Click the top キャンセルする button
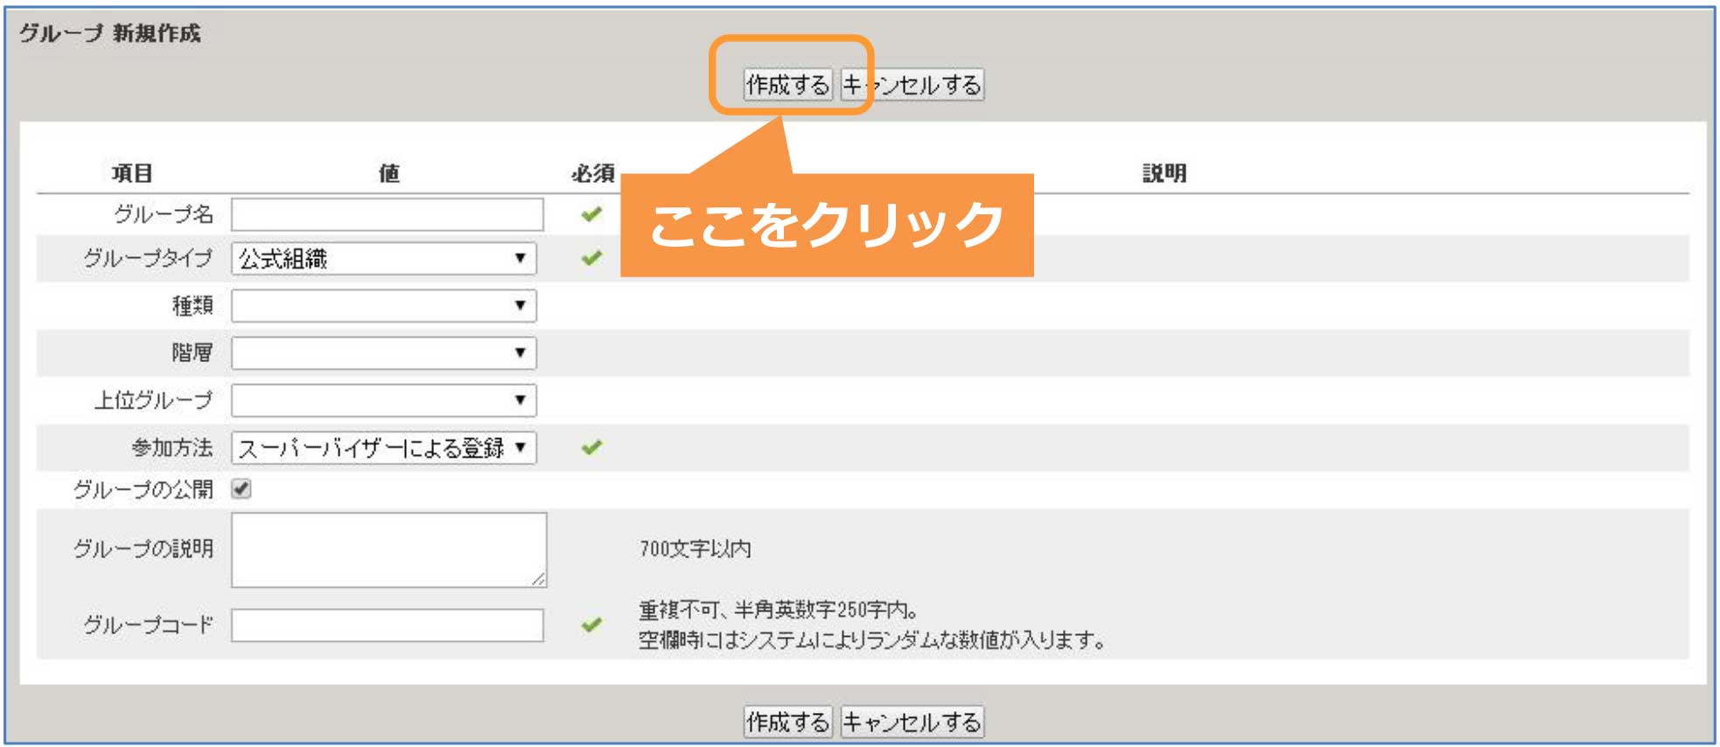The height and width of the screenshot is (747, 1720). [912, 85]
